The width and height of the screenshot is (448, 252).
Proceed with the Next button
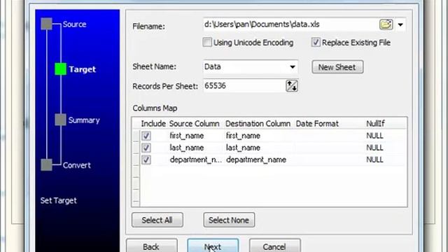(x=213, y=246)
